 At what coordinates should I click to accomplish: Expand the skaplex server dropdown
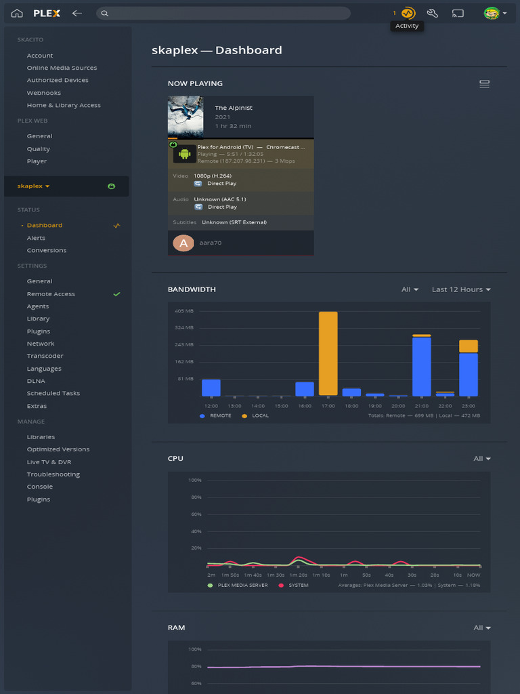tap(34, 186)
